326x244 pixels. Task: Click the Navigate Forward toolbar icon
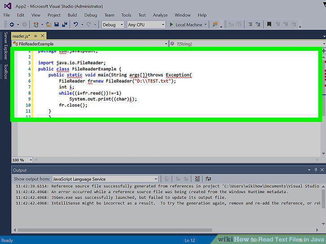pyautogui.click(x=24, y=25)
